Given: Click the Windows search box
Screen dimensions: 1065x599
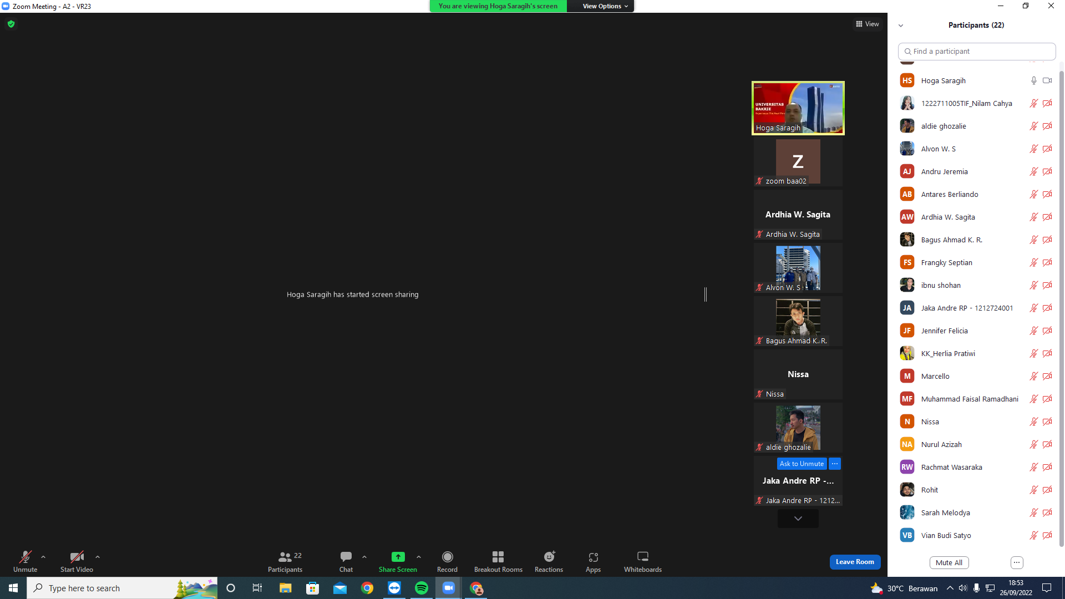Looking at the screenshot, I should [122, 588].
